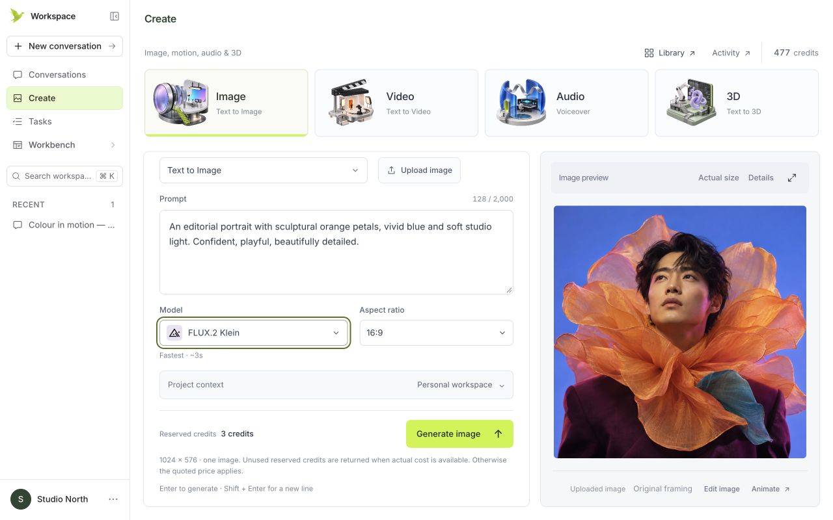This screenshot has width=833, height=520.
Task: Click the Upload image button
Action: coord(419,170)
